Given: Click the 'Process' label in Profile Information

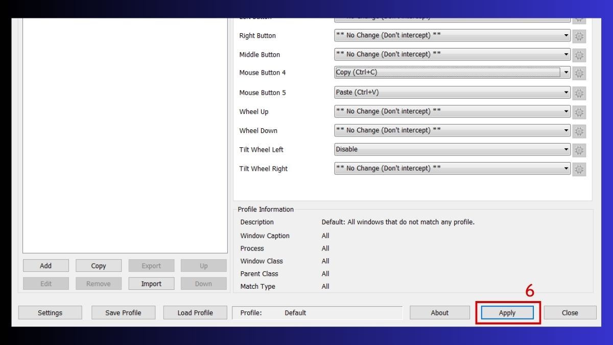Looking at the screenshot, I should point(252,248).
